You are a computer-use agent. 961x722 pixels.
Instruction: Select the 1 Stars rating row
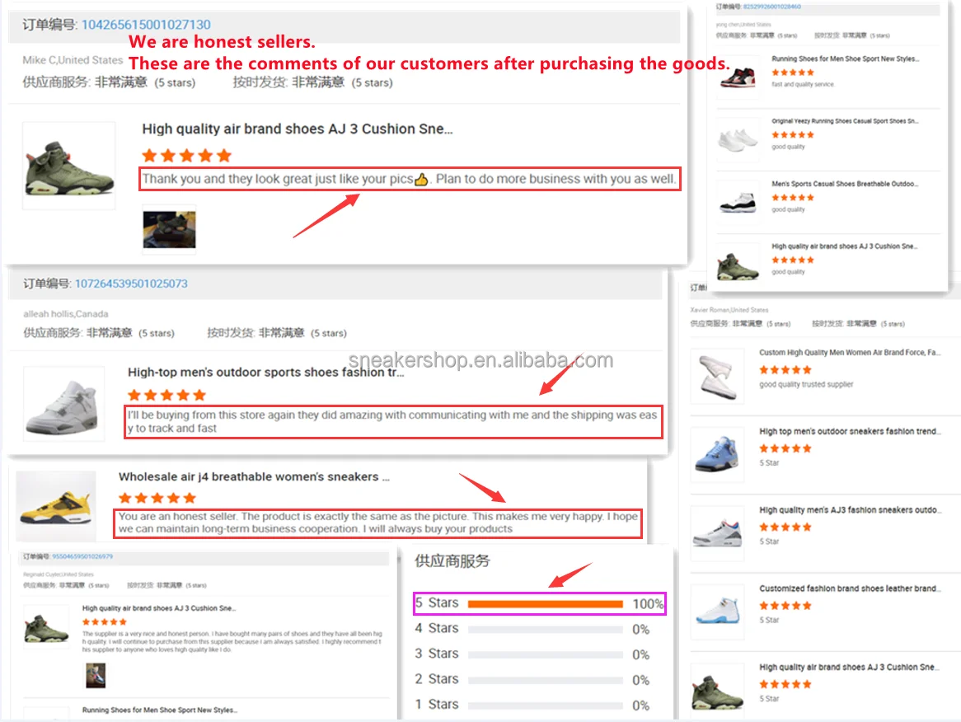(x=532, y=705)
